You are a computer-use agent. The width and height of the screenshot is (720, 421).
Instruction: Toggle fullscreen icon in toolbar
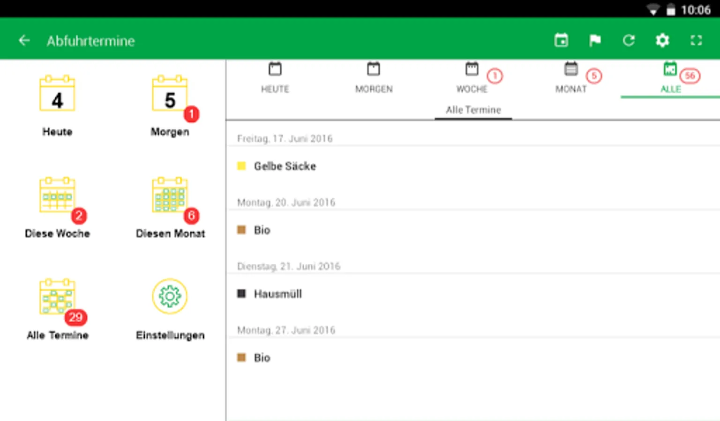[x=696, y=41]
